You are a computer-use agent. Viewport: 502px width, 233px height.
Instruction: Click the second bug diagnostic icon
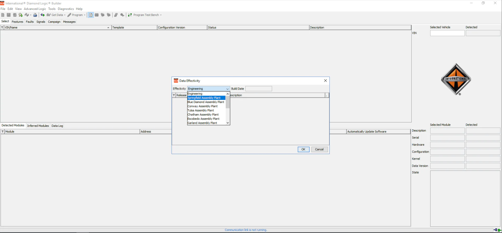pyautogui.click(x=109, y=15)
